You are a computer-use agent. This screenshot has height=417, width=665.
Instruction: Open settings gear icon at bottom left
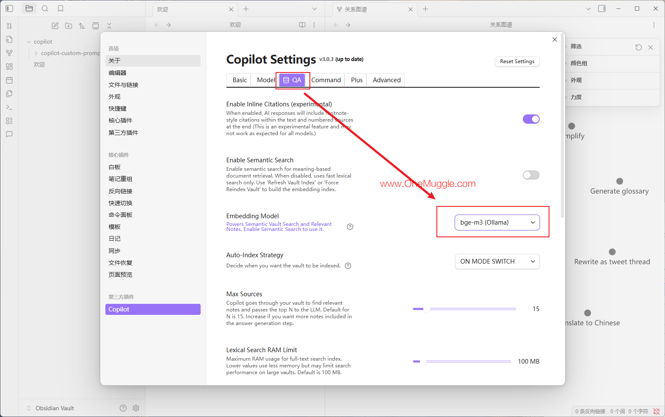click(x=136, y=408)
